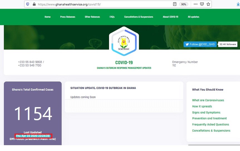
Task: Open Cancellations & Suspensions in the nav bar
Action: [139, 17]
